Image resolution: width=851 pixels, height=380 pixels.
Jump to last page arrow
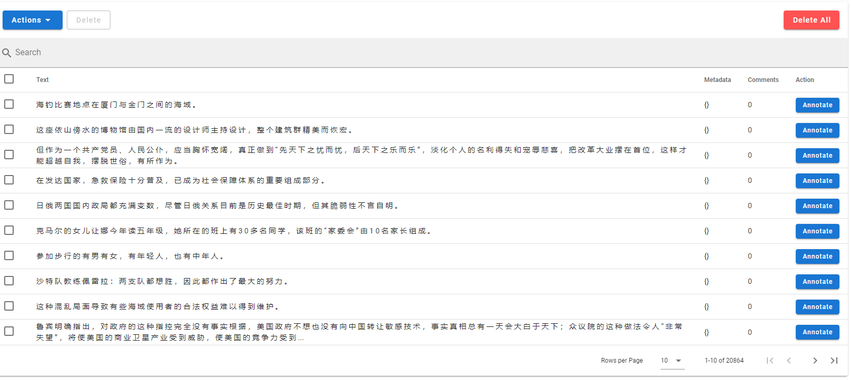point(834,361)
